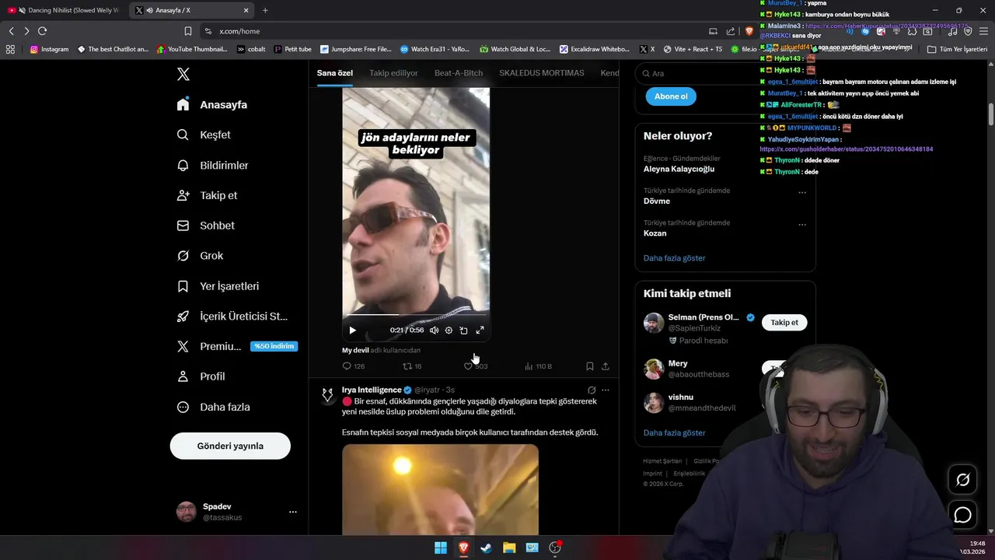
Task: Open Spadev account switcher menu
Action: [x=237, y=512]
